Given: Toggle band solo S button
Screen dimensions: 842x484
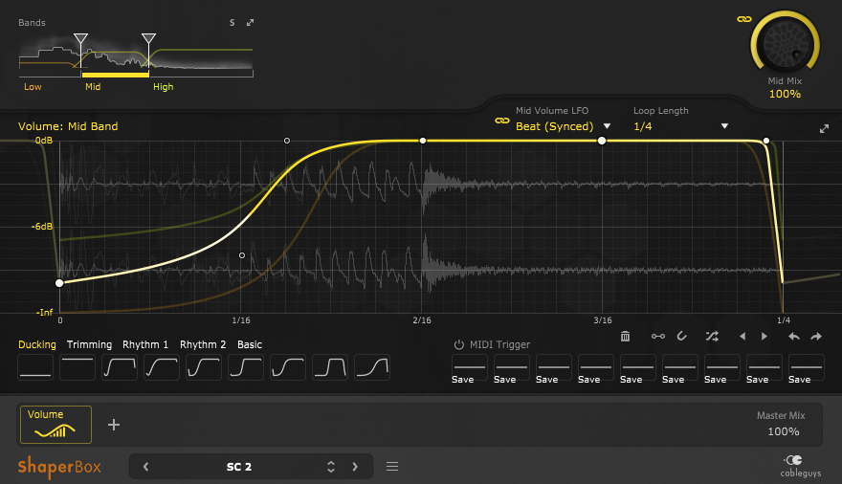Looking at the screenshot, I should coord(232,22).
